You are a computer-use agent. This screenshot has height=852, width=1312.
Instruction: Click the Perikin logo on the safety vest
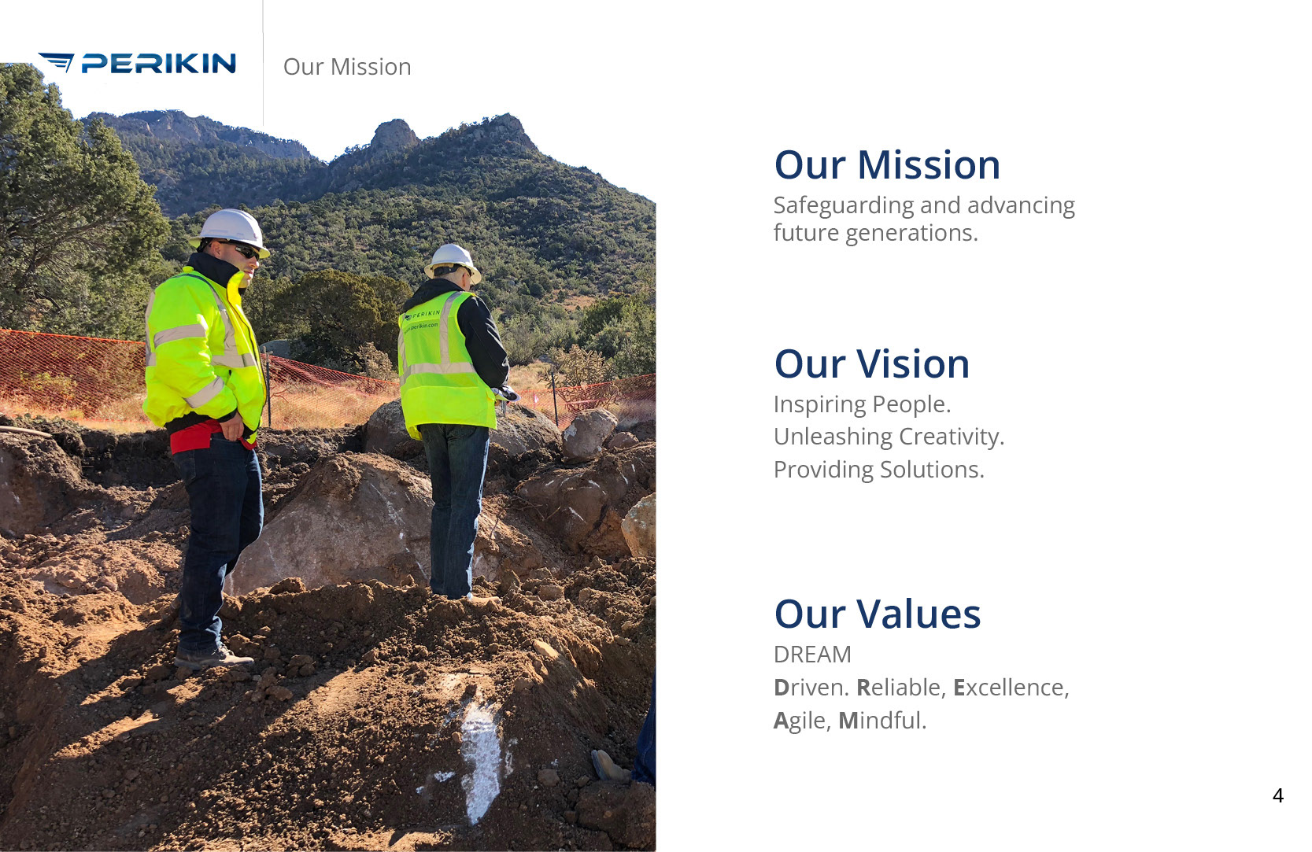[x=423, y=315]
